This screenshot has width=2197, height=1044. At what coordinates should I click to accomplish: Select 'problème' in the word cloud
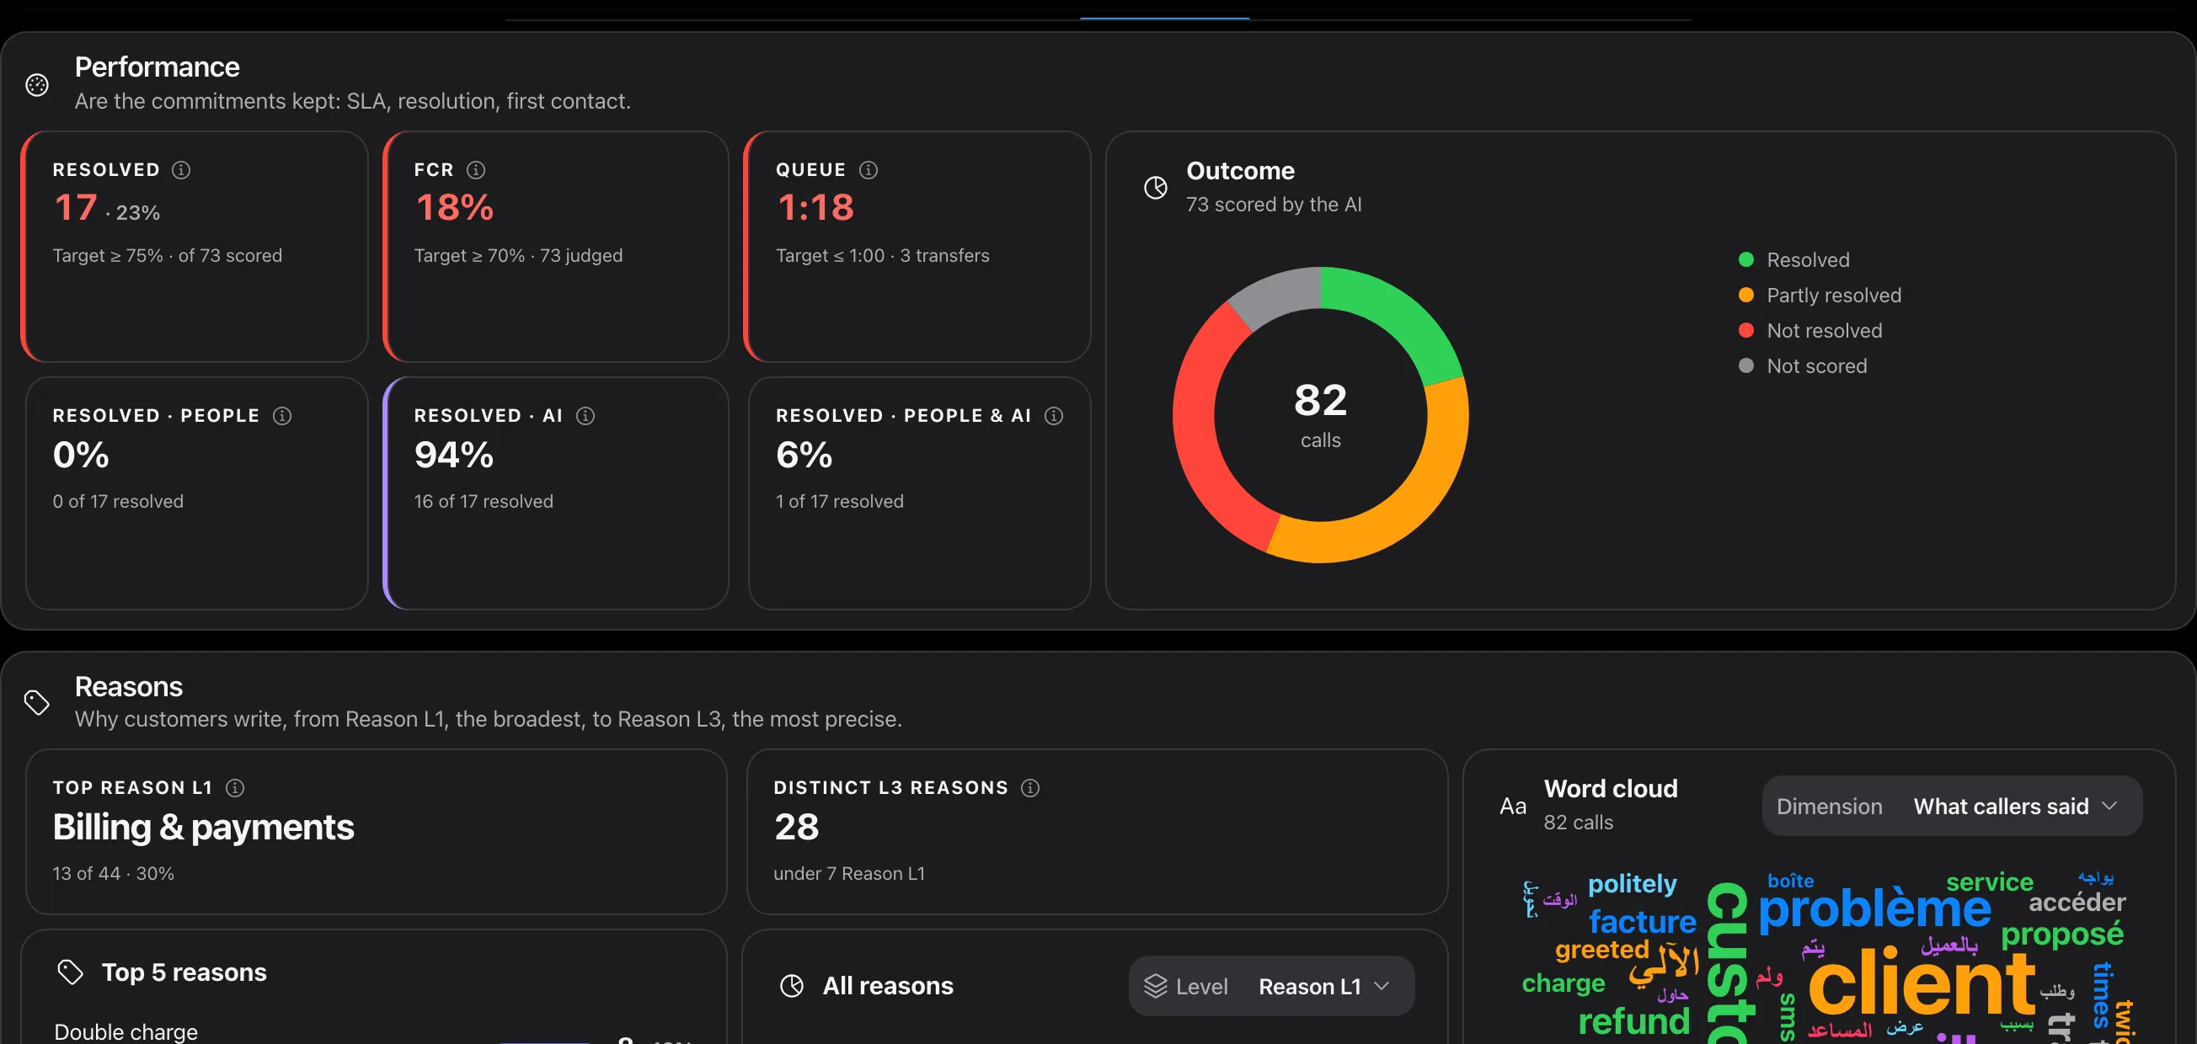point(1874,909)
